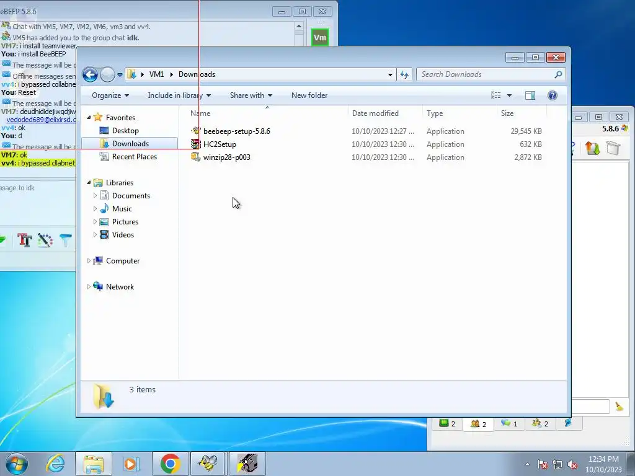Click the volume muted tray icon

[x=572, y=464]
